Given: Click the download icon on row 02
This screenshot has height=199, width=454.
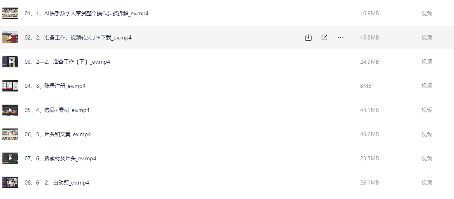Looking at the screenshot, I should [x=308, y=37].
